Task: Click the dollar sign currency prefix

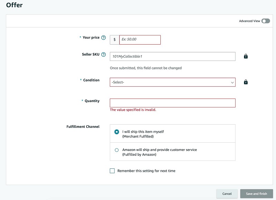Action: pos(115,40)
